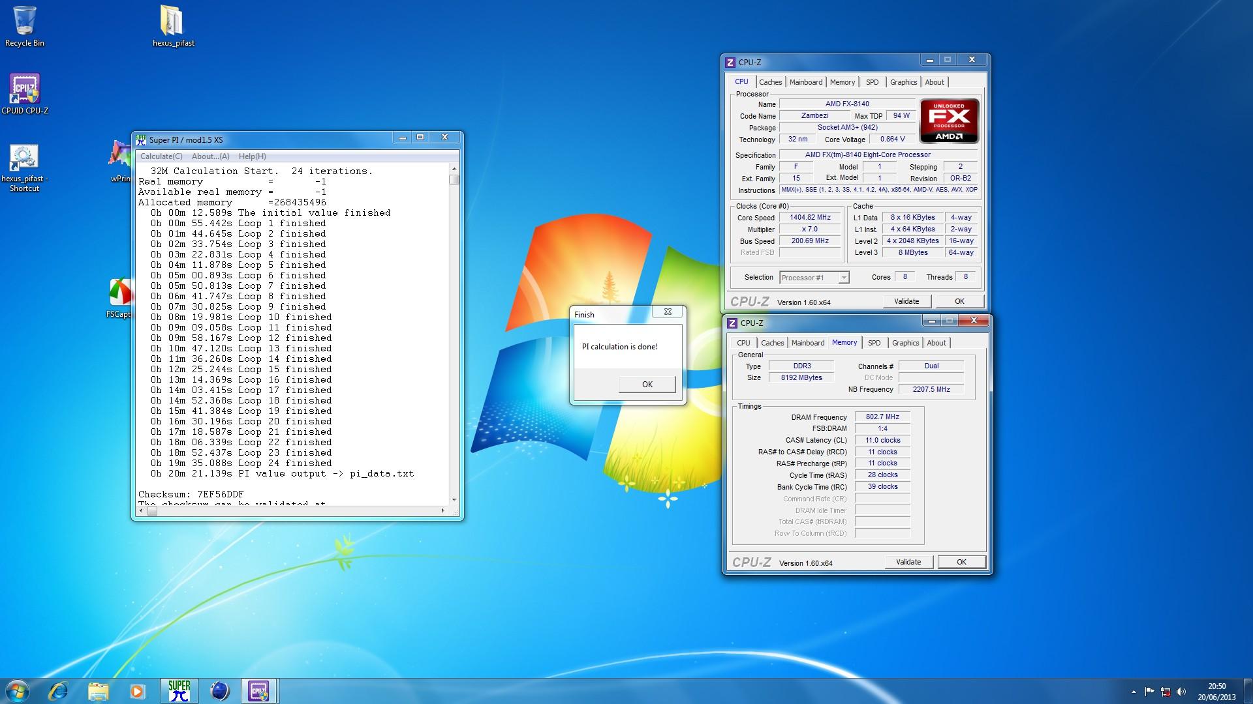Click the lower CPU-Z window title icon
1253x704 pixels.
pos(733,323)
